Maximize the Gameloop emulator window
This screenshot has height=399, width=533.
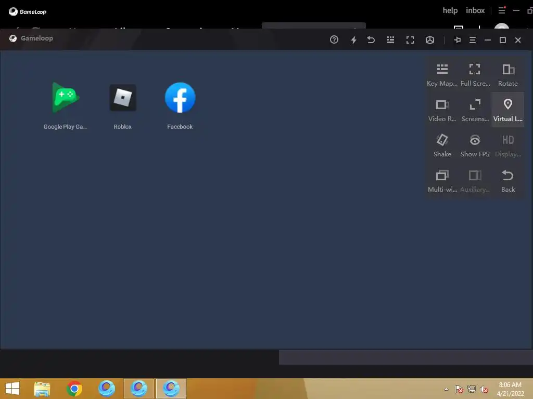coord(503,40)
